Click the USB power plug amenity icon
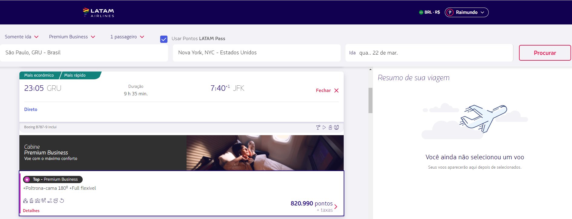 tap(336, 127)
